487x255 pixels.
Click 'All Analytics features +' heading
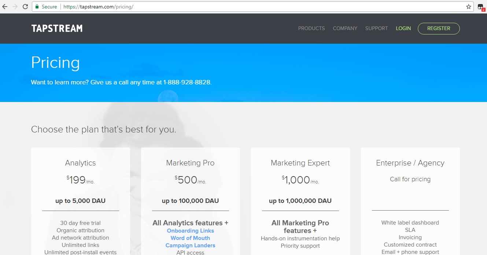coord(190,223)
